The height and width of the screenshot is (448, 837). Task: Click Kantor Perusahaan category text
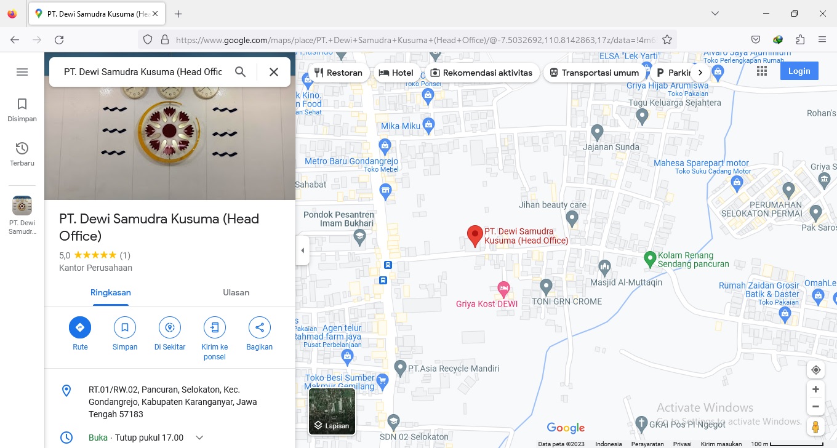[x=96, y=268]
